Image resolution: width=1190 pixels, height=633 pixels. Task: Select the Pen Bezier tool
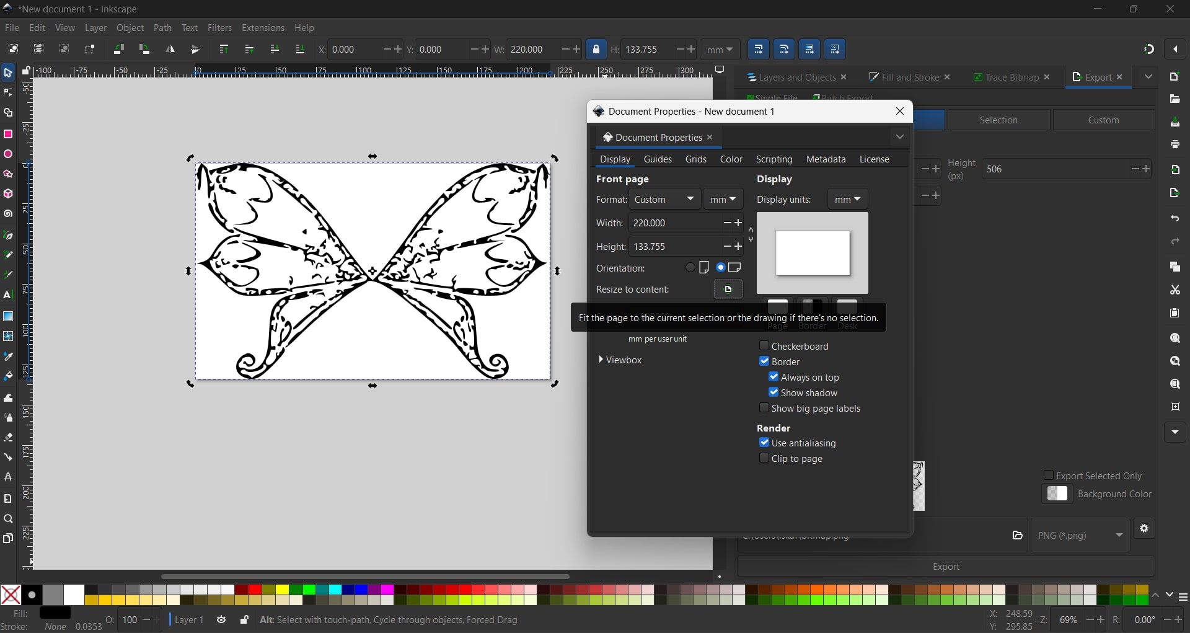[8, 235]
